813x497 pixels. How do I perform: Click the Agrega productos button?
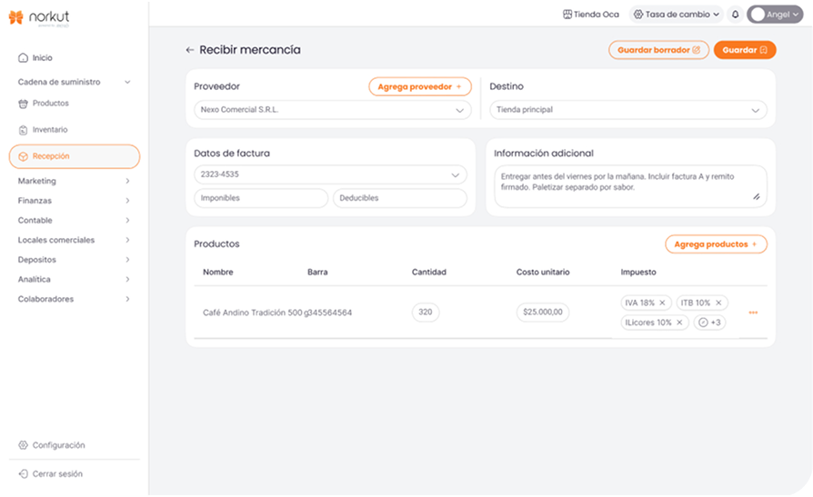(716, 244)
